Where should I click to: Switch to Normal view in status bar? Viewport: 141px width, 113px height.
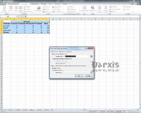[x=116, y=112]
